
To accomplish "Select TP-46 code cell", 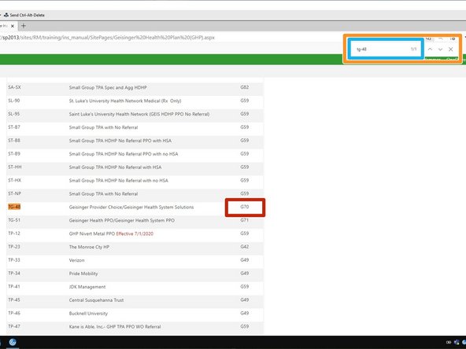I will click(14, 313).
